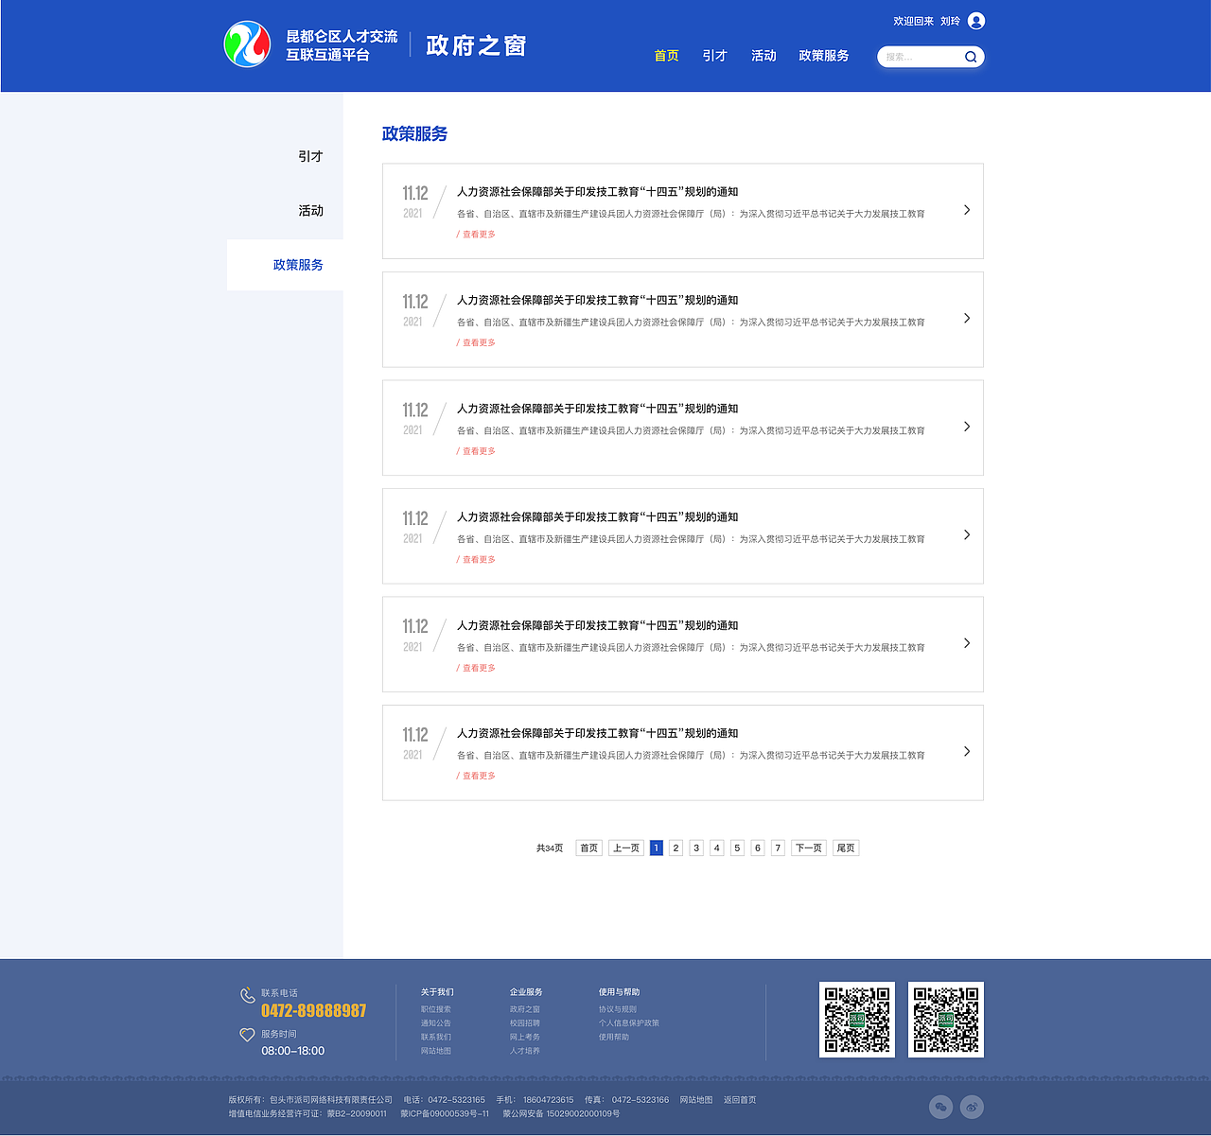1211x1136 pixels.
Task: Click the search magnifier icon
Action: tap(970, 57)
